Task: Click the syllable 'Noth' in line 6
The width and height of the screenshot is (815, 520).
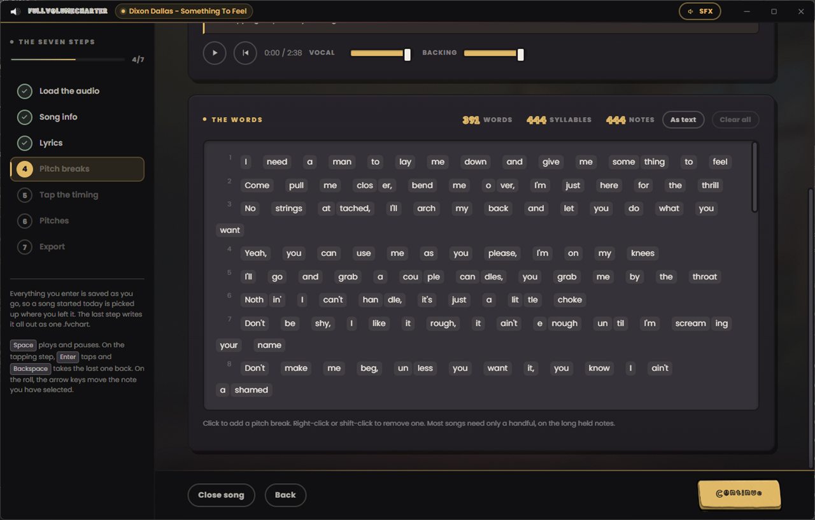Action: point(254,300)
